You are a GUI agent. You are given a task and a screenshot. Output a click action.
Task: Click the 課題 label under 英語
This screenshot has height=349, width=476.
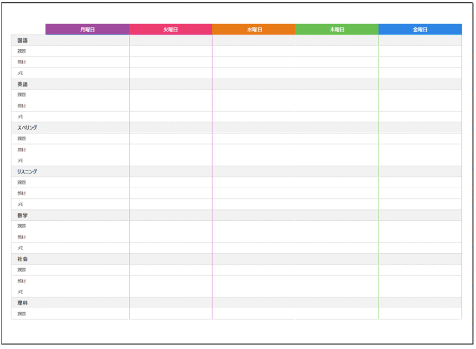coord(21,95)
